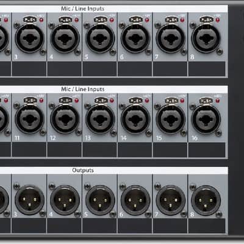Select the input 13 combo jack

pyautogui.click(x=100, y=119)
